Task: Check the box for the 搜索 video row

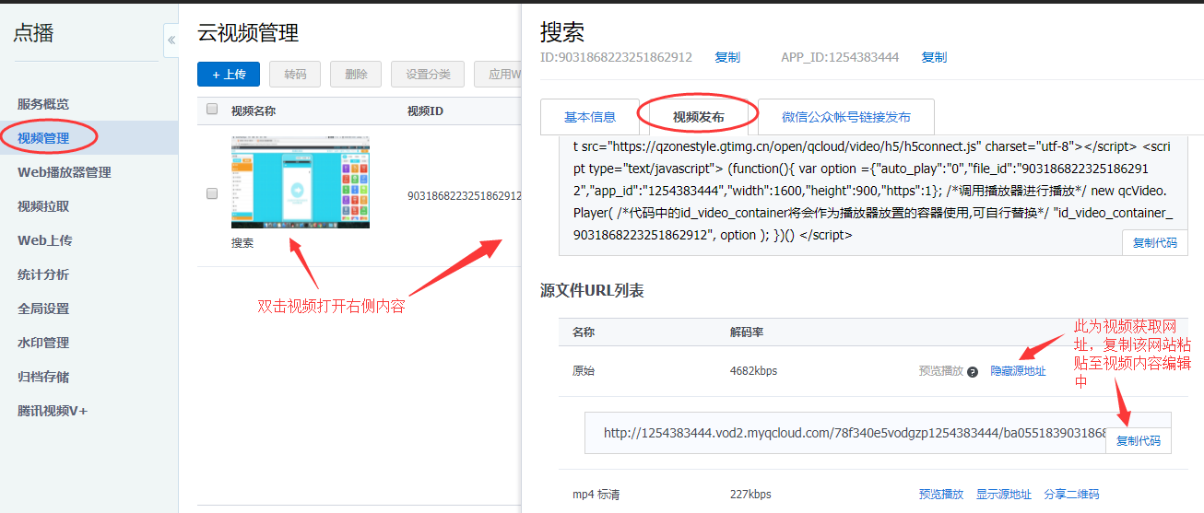Action: point(212,193)
